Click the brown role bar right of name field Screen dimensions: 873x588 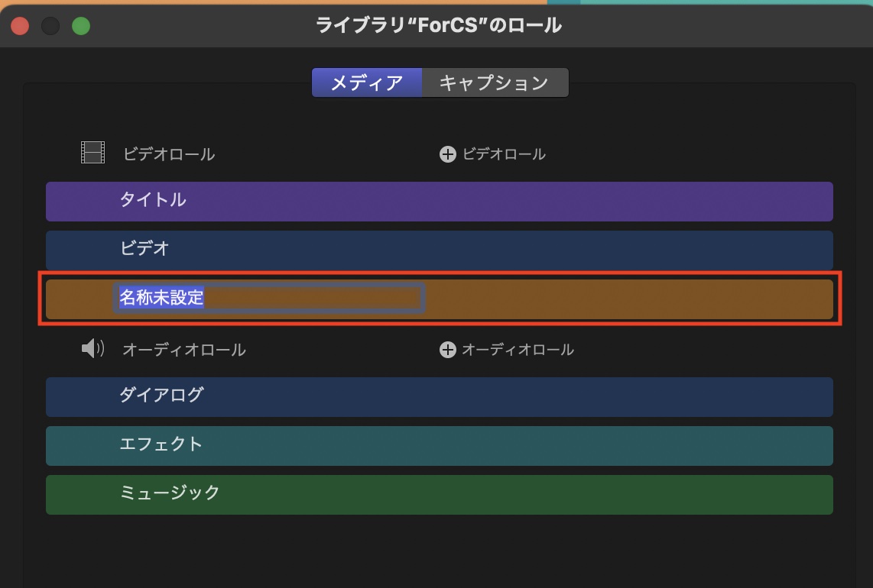point(627,299)
